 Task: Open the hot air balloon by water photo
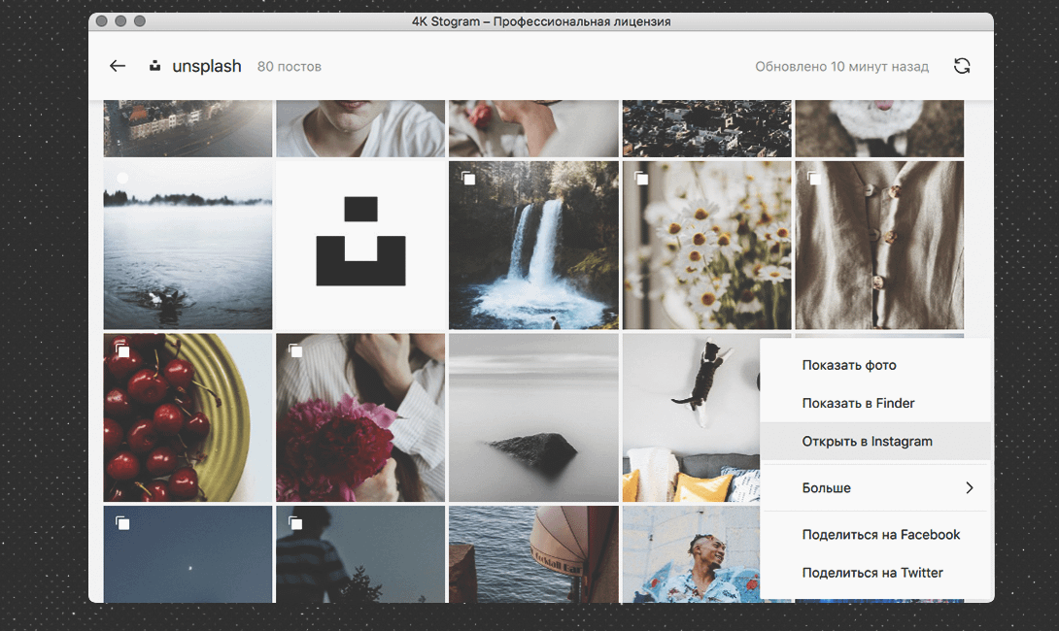pyautogui.click(x=533, y=554)
